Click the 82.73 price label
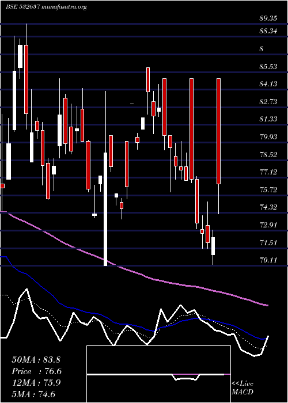288x403 pixels. click(x=268, y=101)
